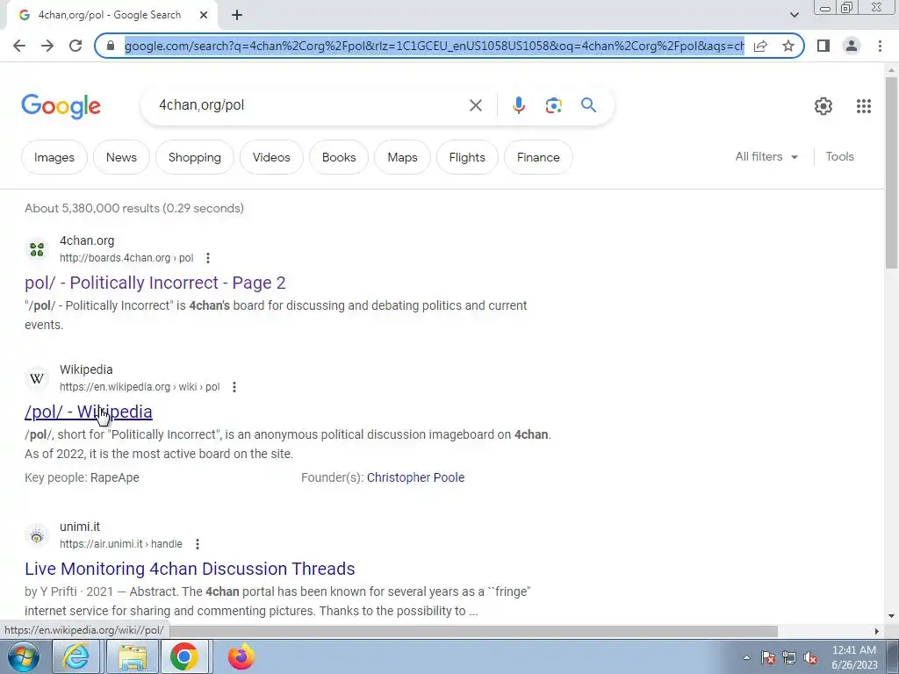Click the Google logo
Screen dimensions: 899x674
point(61,106)
